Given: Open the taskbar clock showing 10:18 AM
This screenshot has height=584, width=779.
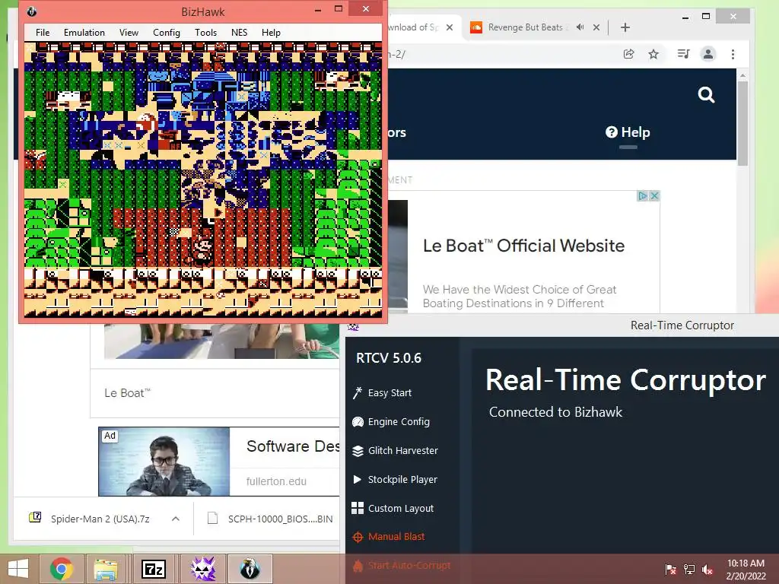Looking at the screenshot, I should 746,569.
